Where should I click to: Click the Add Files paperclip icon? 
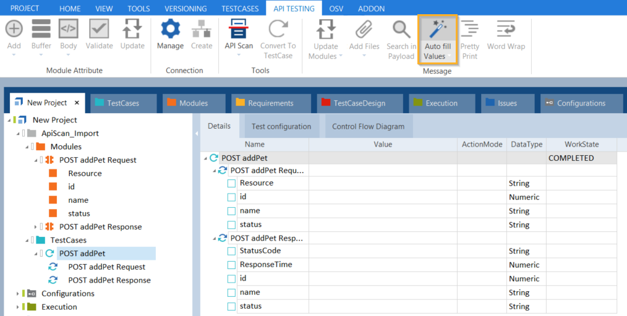[364, 30]
